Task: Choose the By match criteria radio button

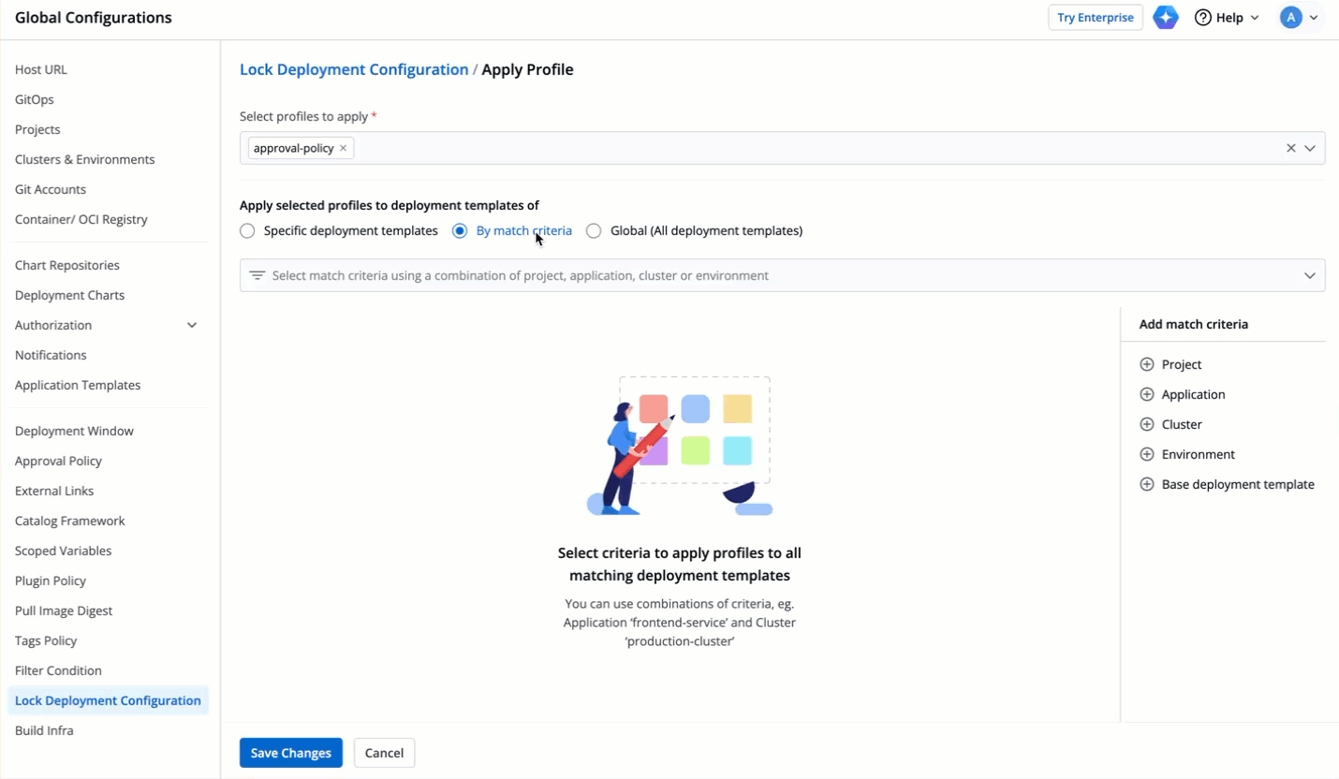Action: coord(460,230)
